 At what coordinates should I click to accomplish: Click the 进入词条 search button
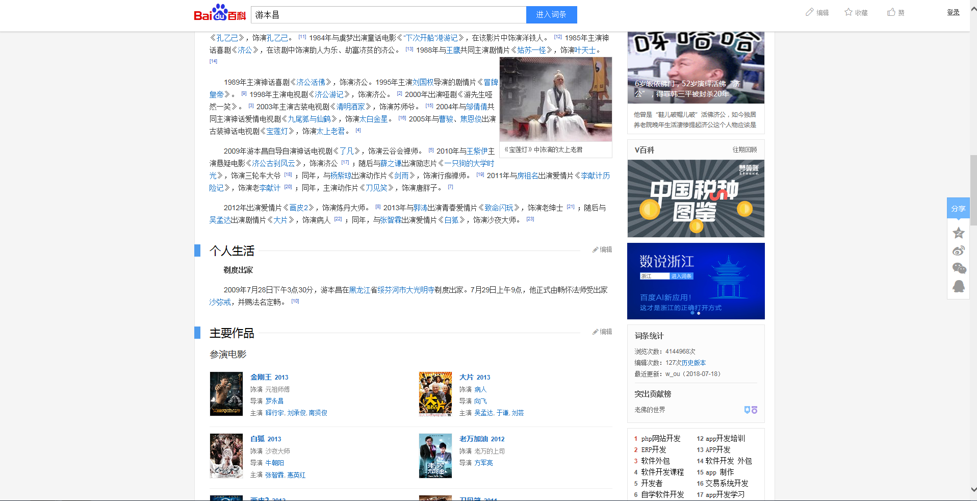pyautogui.click(x=551, y=15)
